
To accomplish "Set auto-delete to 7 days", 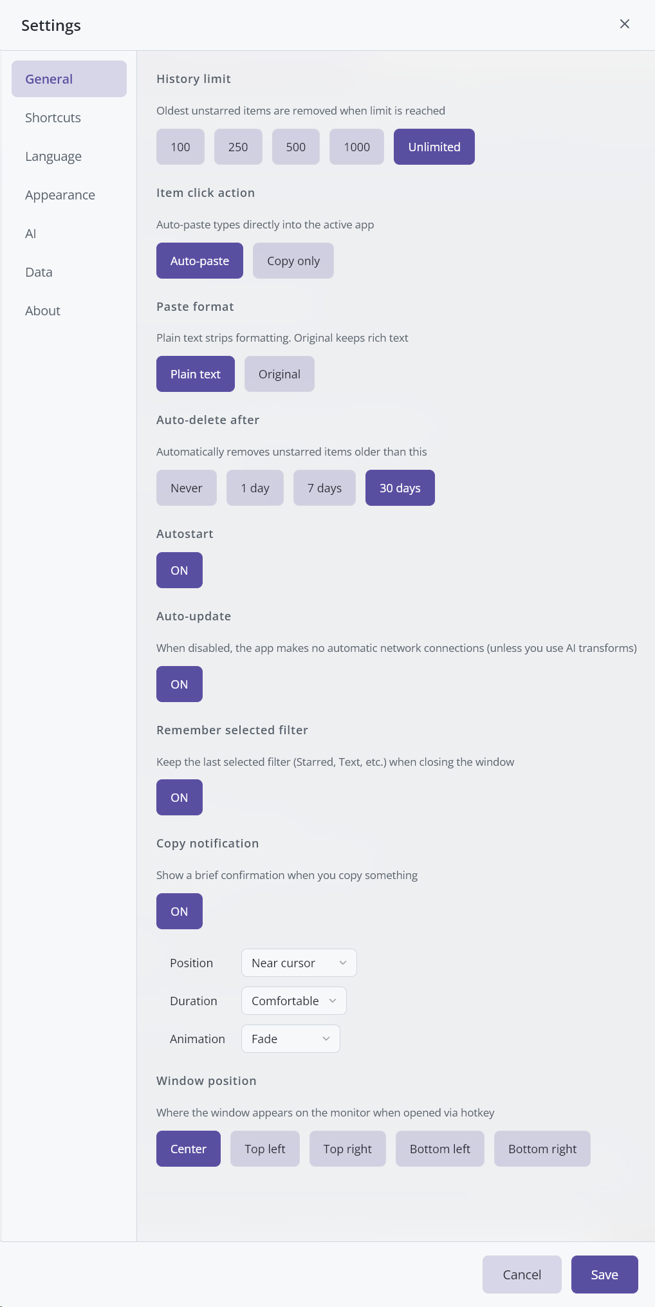I will [x=324, y=488].
